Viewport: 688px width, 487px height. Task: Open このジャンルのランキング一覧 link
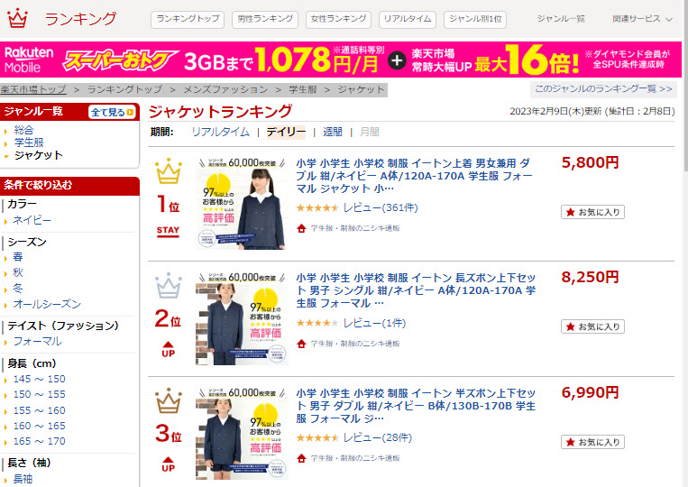(x=603, y=89)
